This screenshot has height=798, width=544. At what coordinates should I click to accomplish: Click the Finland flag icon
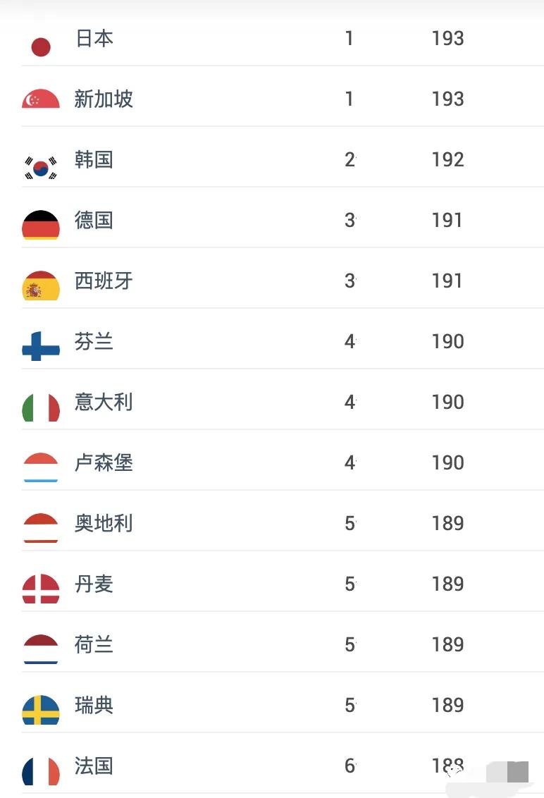point(41,341)
